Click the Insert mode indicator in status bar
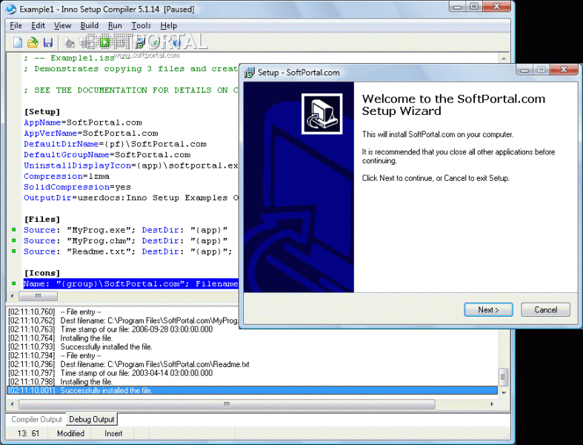The width and height of the screenshot is (583, 445). [x=113, y=433]
